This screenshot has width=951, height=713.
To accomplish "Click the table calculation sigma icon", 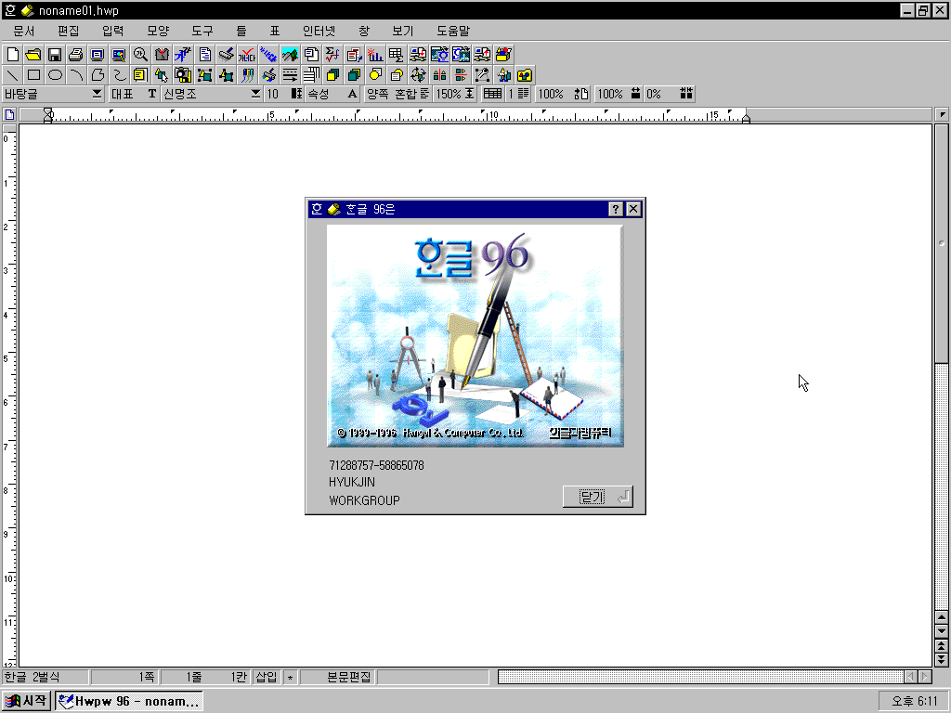I will pos(396,55).
